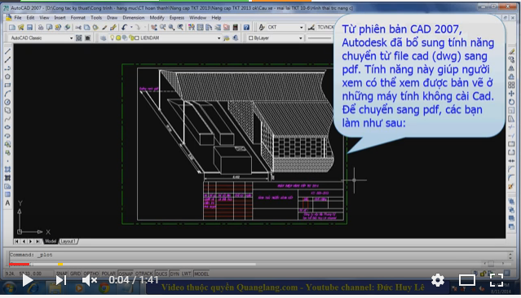
Task: Select the Polygon tool in Draw toolbar
Action: pyautogui.click(x=7, y=77)
